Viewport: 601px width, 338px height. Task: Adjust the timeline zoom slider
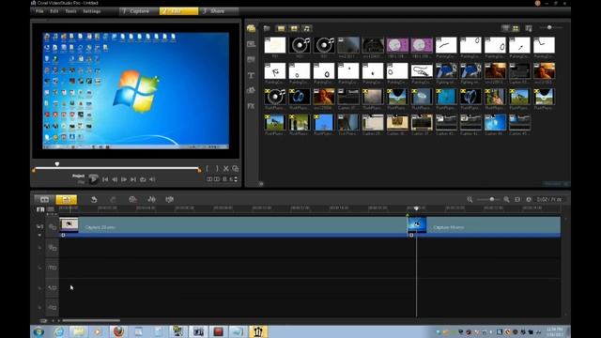(491, 199)
